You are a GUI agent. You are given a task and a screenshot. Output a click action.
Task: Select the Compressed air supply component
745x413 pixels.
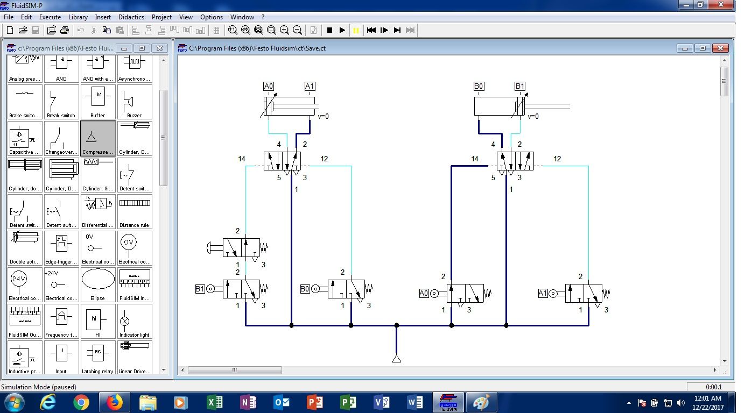pos(97,138)
